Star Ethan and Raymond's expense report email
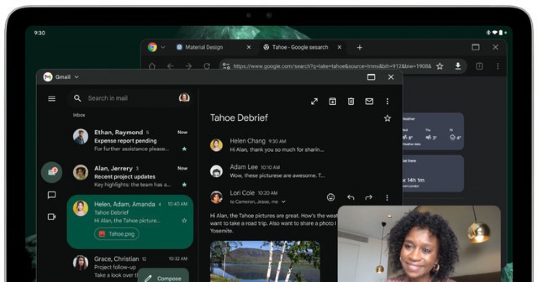This screenshot has height=282, width=538. tap(184, 149)
